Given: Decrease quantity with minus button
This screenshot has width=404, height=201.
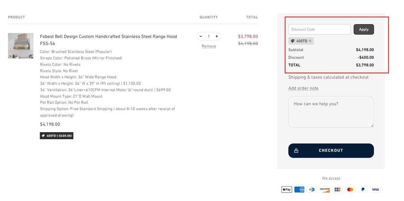Looking at the screenshot, I should 201,36.
